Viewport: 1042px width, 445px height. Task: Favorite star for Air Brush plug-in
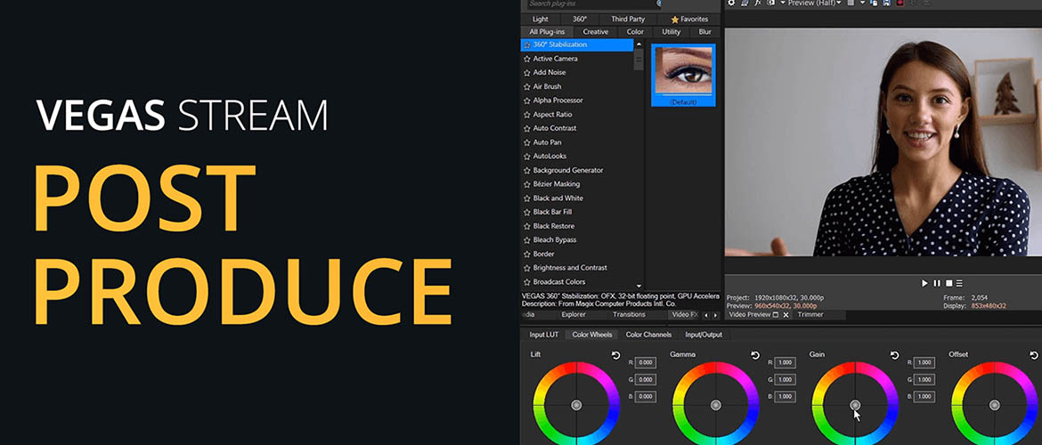[x=527, y=86]
